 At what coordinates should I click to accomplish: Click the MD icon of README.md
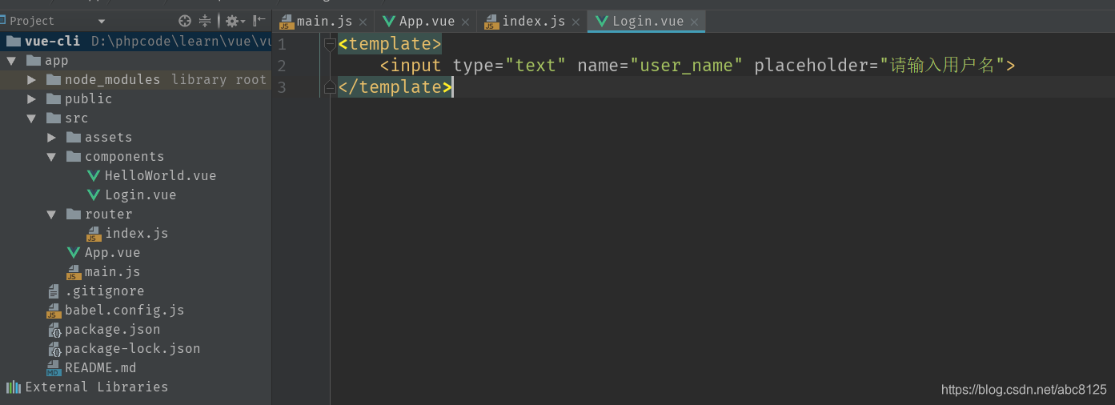coord(53,367)
